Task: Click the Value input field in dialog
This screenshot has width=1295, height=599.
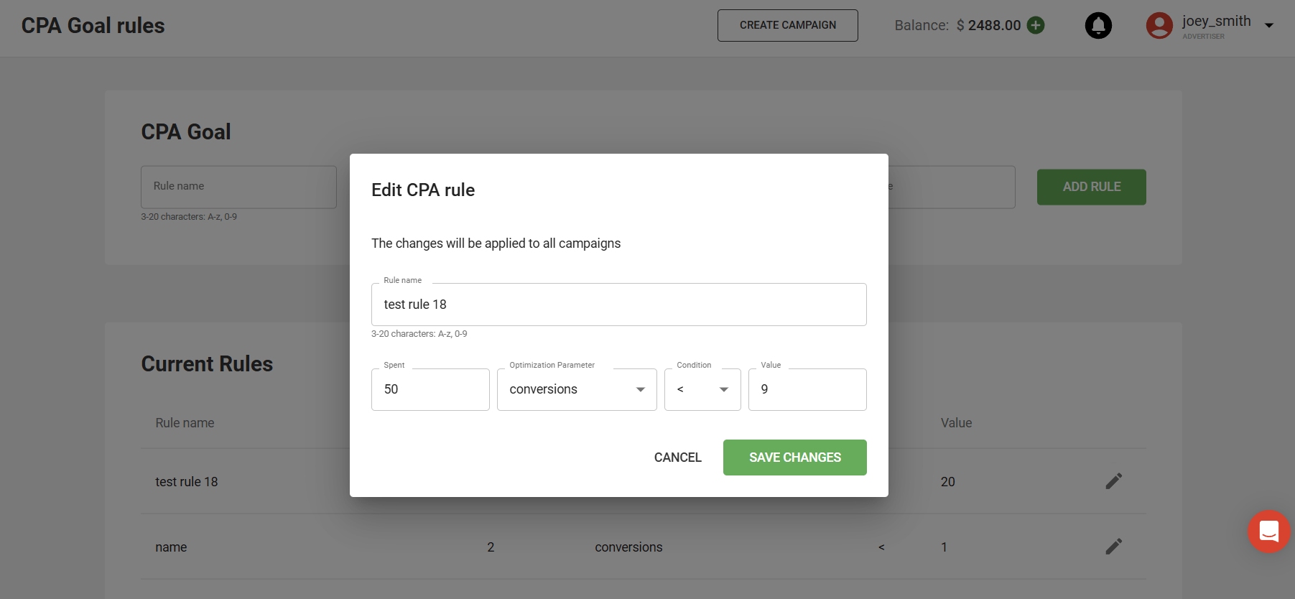Action: click(807, 389)
